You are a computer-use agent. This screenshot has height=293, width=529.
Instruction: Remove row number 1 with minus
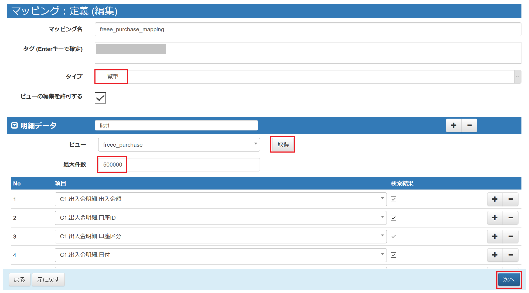tap(510, 199)
